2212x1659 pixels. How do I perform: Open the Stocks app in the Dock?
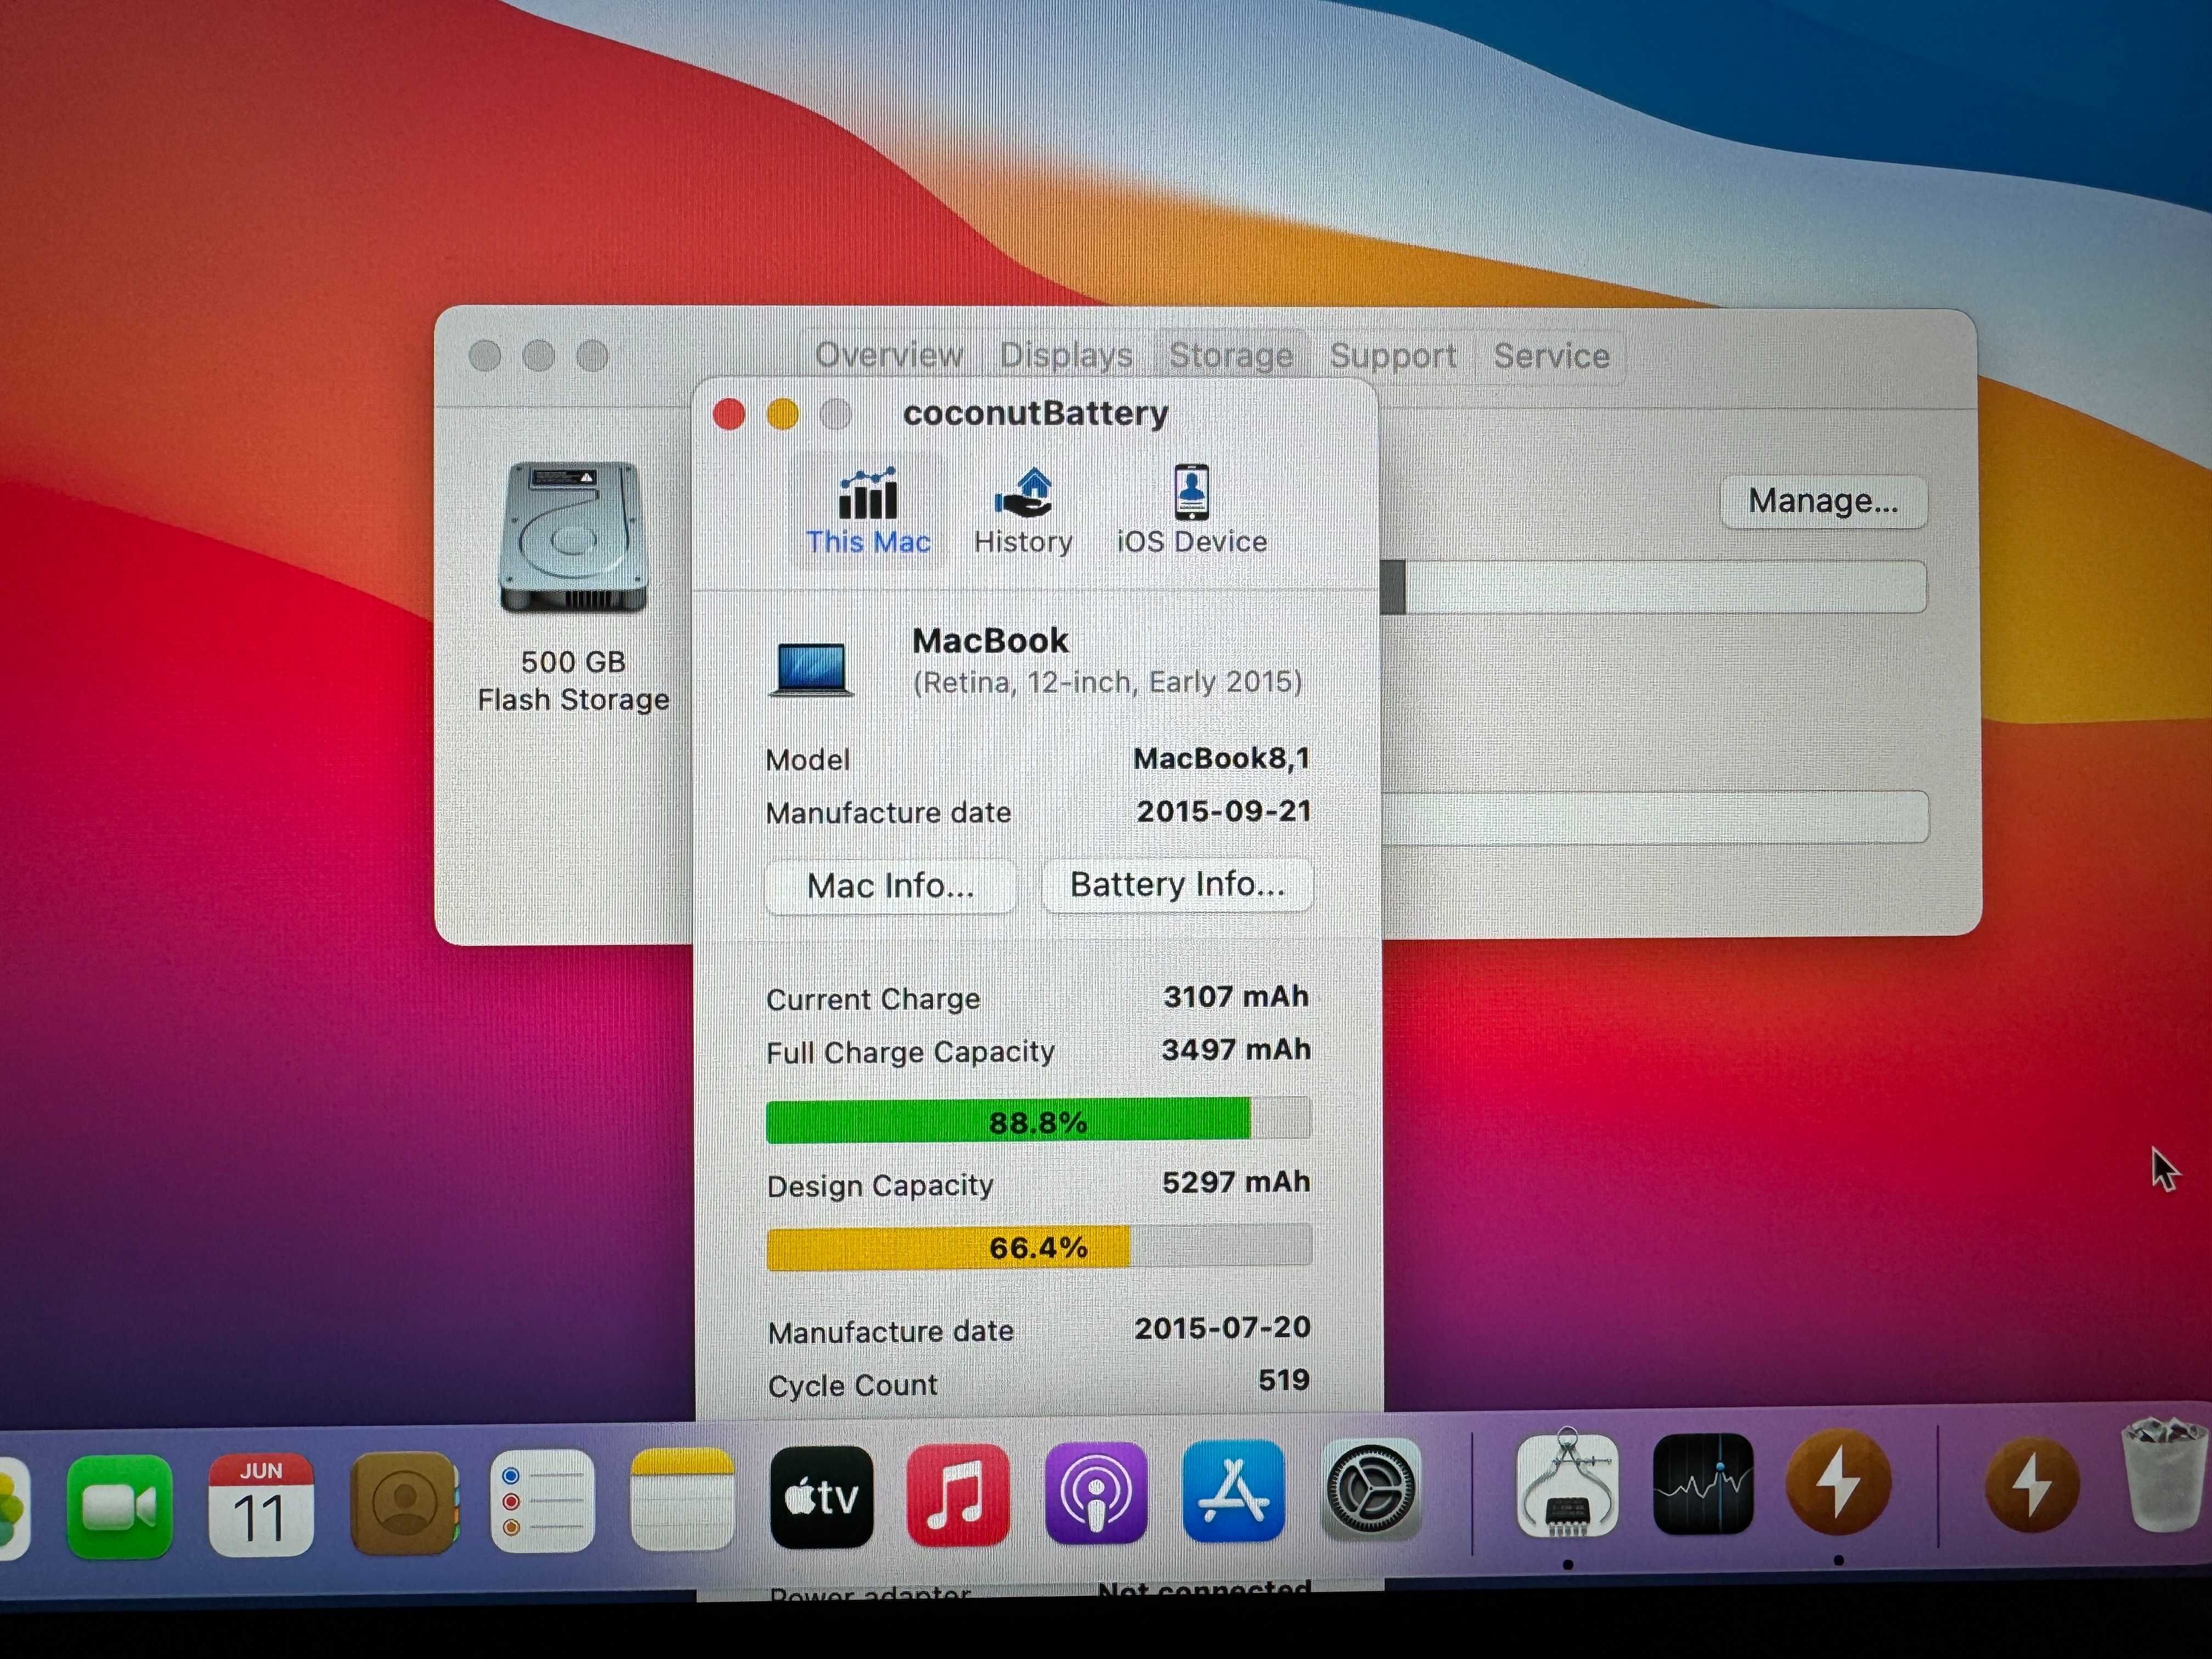click(x=1703, y=1483)
